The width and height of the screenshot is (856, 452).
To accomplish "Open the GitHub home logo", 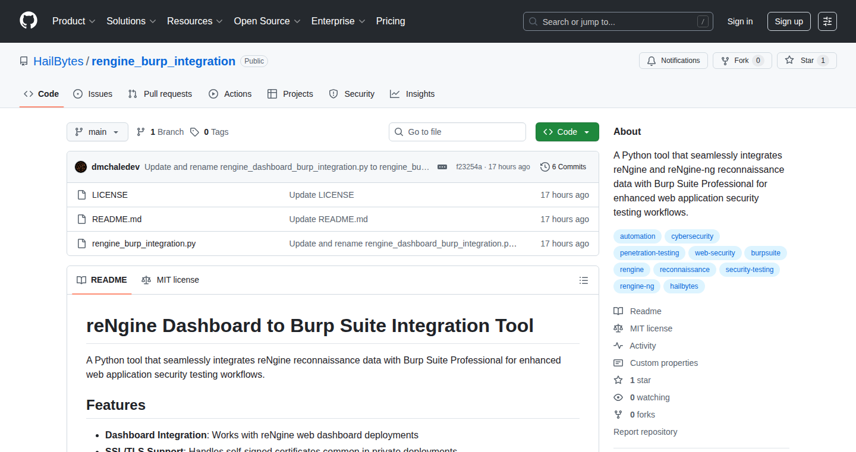I will (x=29, y=21).
